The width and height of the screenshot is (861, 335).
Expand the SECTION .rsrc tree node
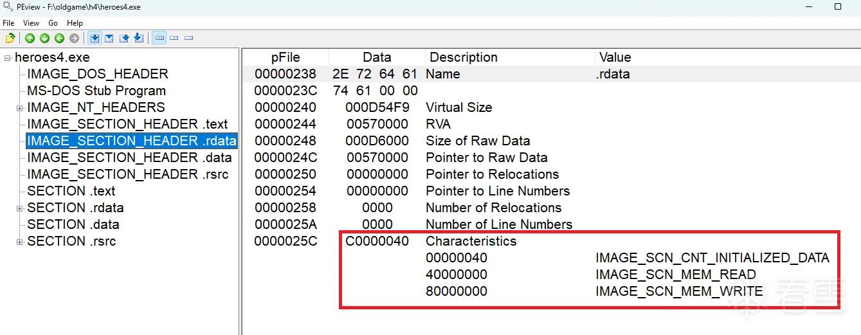[x=20, y=242]
